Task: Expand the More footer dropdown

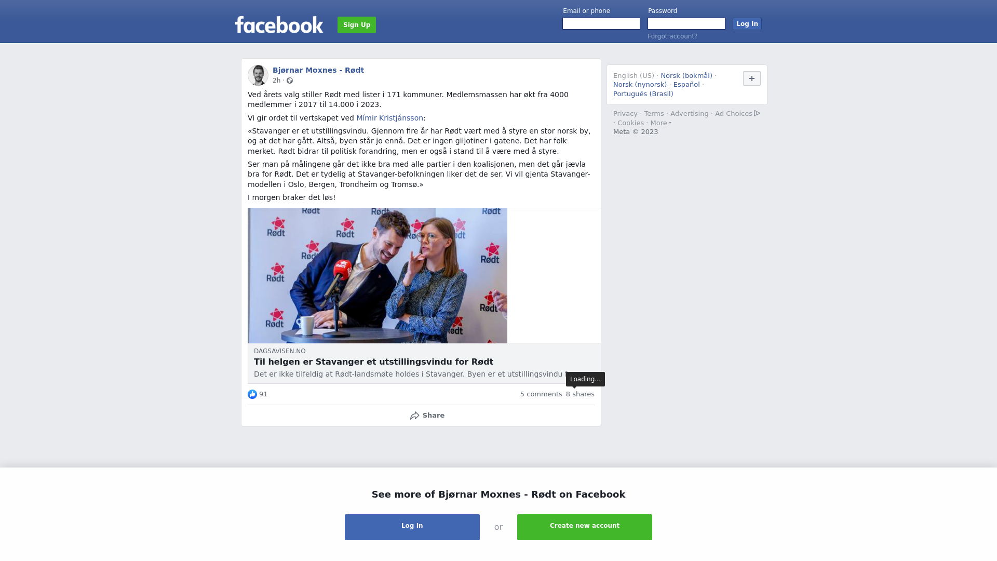Action: pyautogui.click(x=661, y=123)
